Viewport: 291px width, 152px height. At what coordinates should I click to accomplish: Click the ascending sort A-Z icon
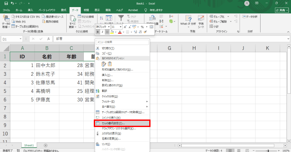coord(101,18)
